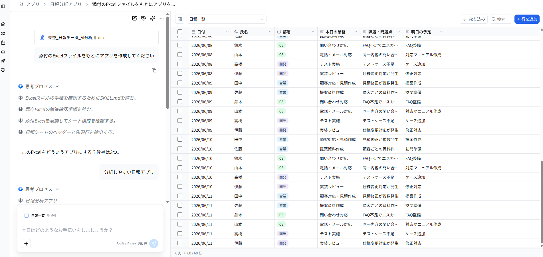Click the plus attachment button in chat
The height and width of the screenshot is (257, 543).
[x=26, y=244]
